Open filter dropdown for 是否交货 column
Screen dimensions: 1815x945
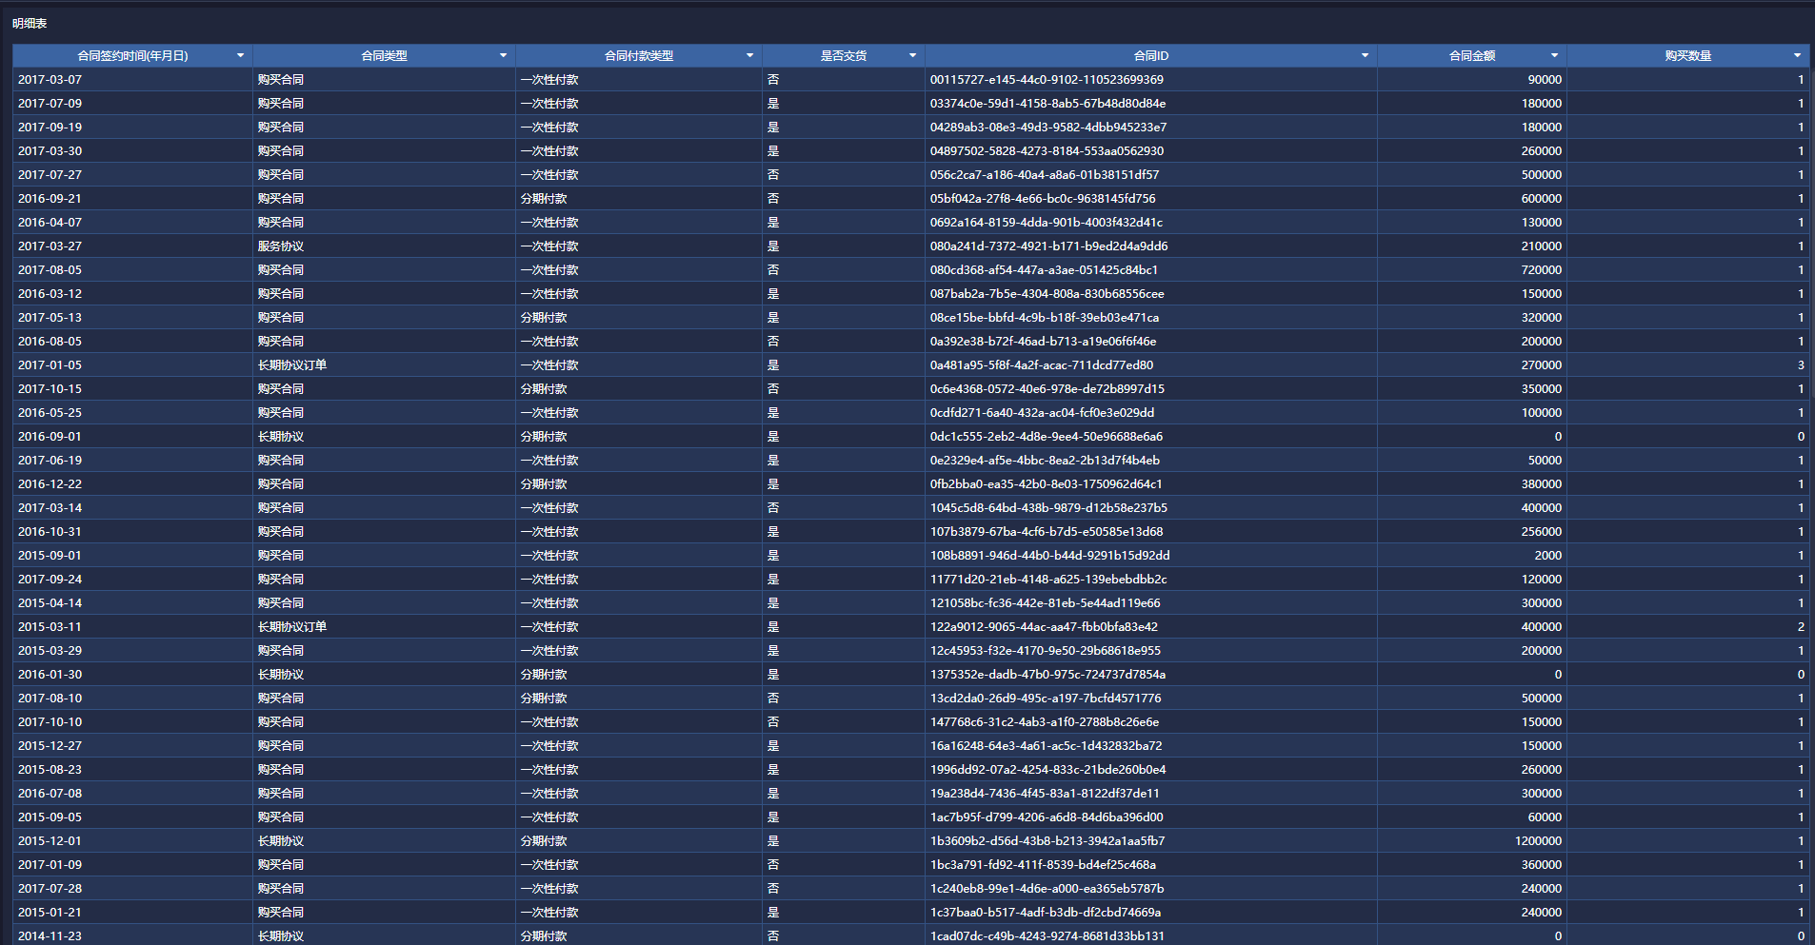coord(912,56)
